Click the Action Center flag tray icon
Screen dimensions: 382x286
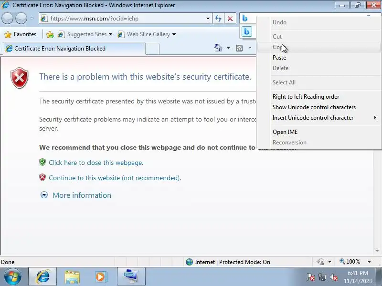311,277
